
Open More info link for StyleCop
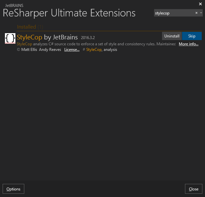189,44
